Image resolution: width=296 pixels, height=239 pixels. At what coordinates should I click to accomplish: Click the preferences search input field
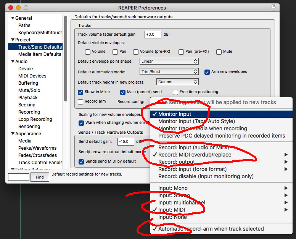[18, 177]
